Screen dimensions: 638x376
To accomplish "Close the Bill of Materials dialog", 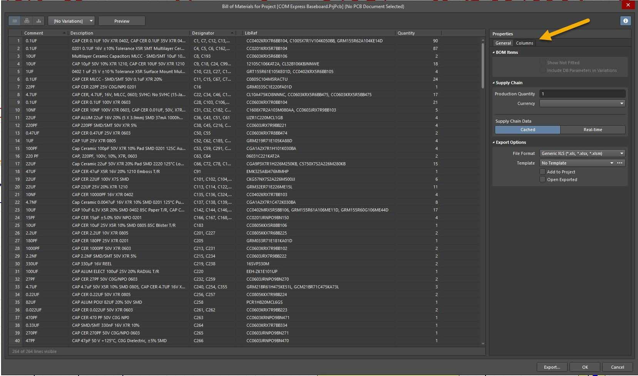I will point(628,5).
